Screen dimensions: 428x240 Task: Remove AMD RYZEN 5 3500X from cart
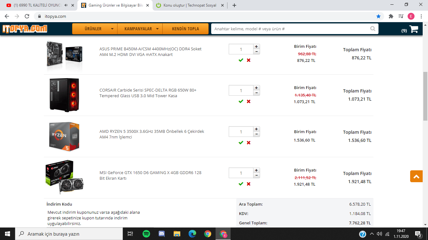pyautogui.click(x=248, y=142)
